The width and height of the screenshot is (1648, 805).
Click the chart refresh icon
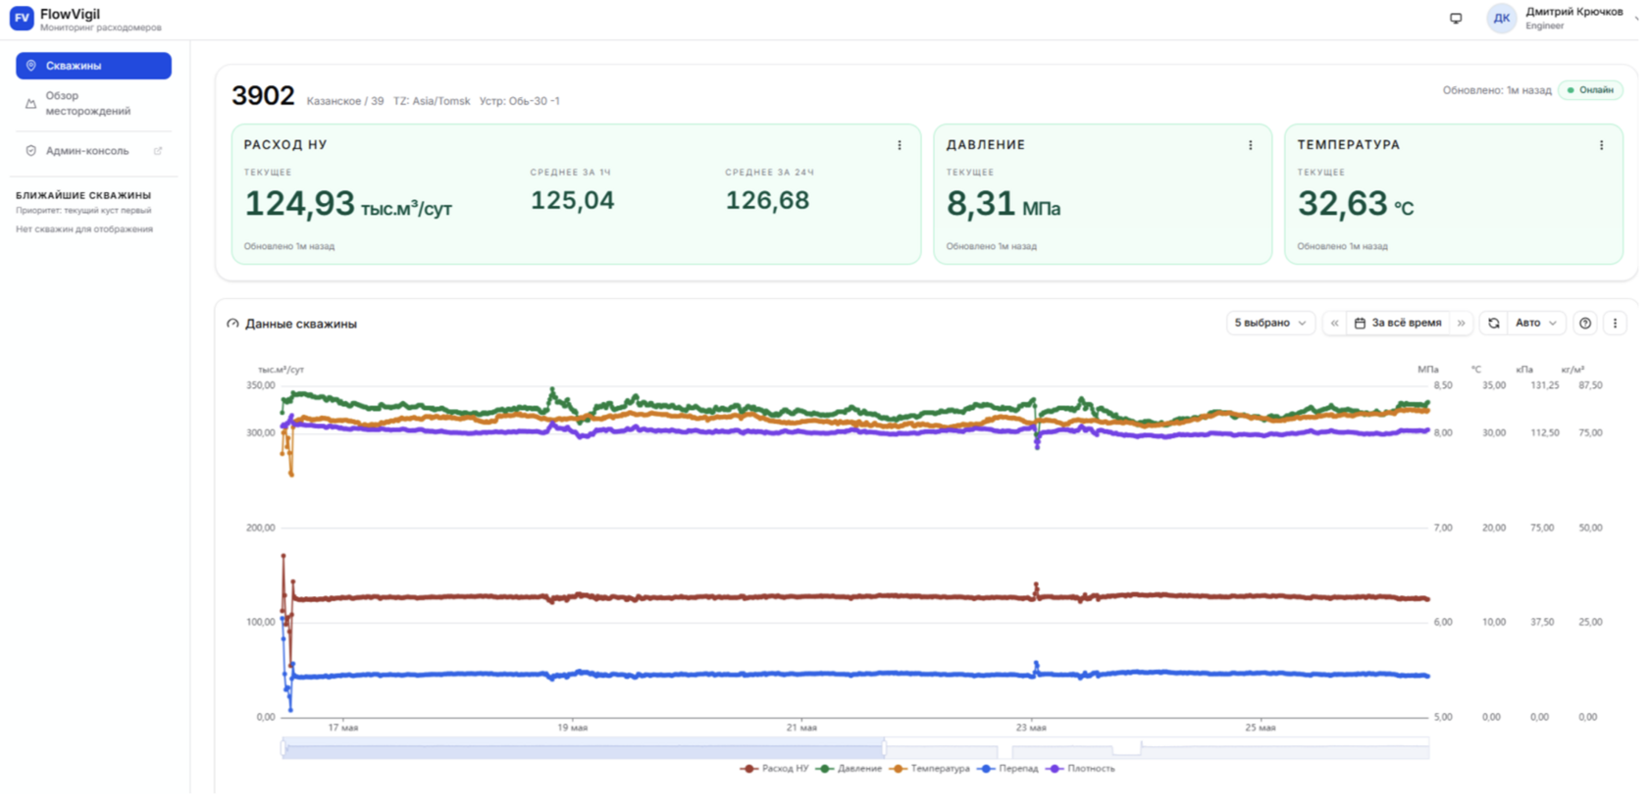(x=1494, y=323)
